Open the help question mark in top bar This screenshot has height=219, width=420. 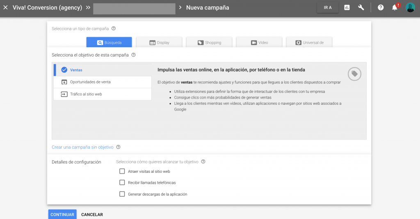[381, 7]
